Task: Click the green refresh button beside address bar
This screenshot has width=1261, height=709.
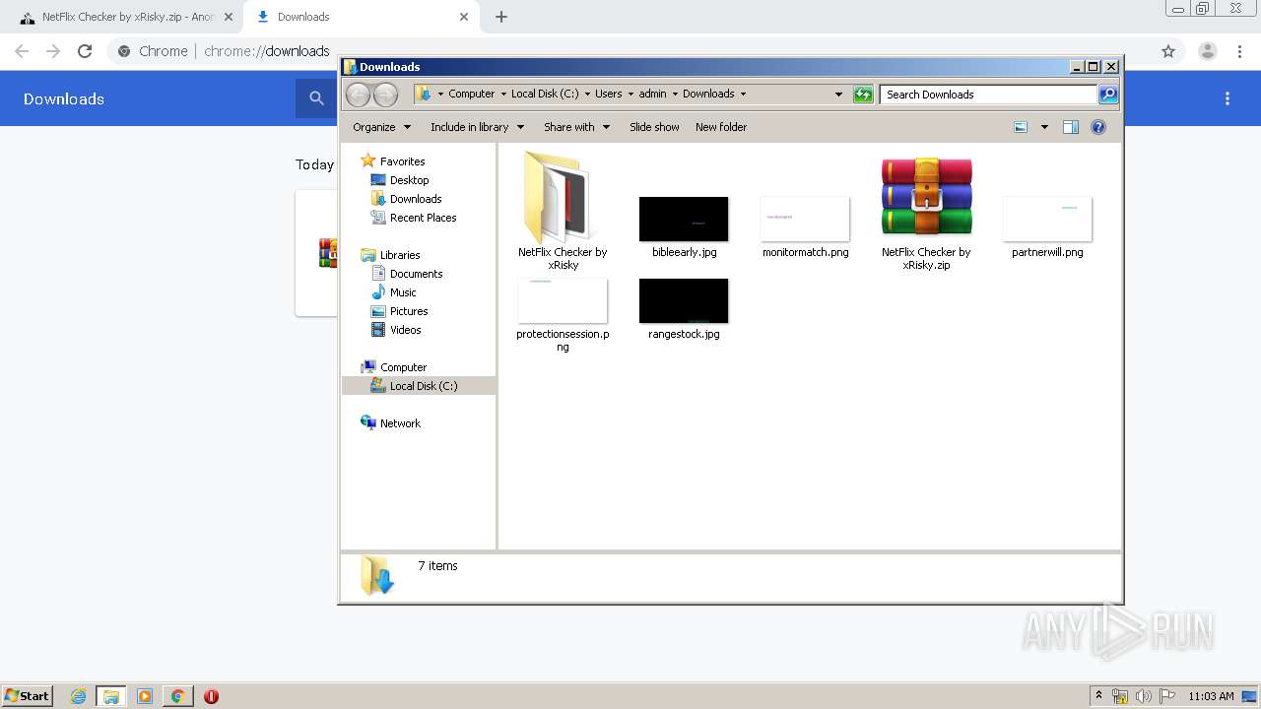Action: tap(863, 95)
